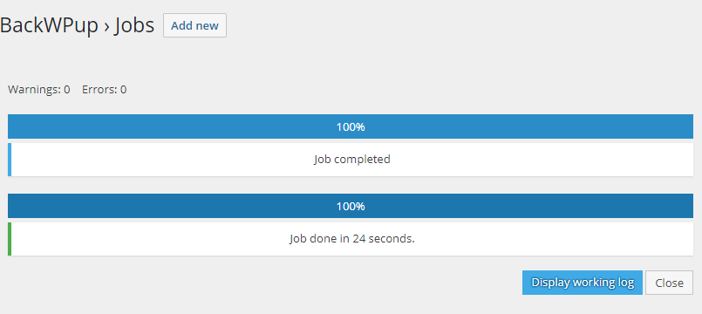Click the Errors: 0 counter label
702x314 pixels.
tap(105, 90)
